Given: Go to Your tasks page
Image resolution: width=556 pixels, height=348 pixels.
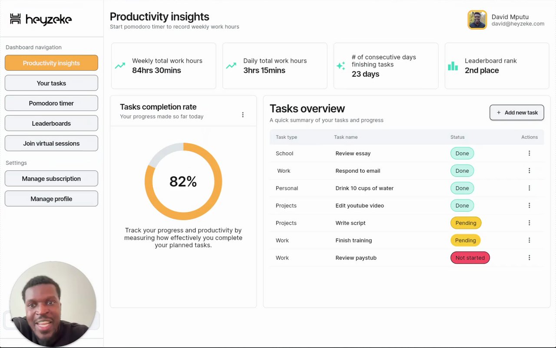Looking at the screenshot, I should (x=51, y=83).
